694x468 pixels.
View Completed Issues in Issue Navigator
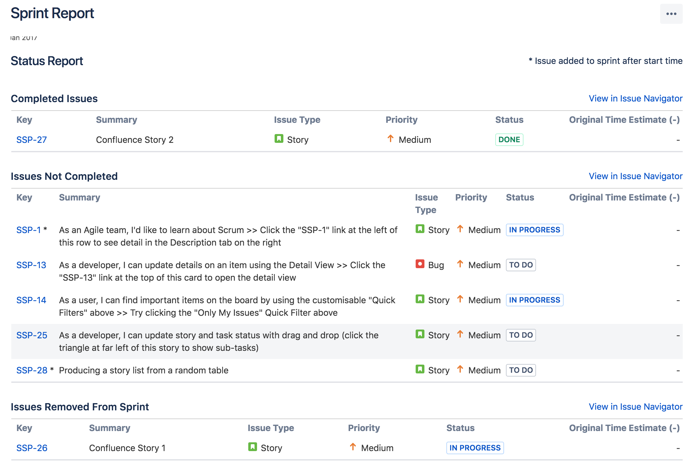635,98
